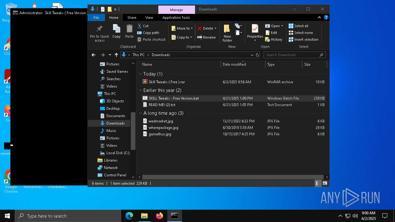The image size is (395, 222).
Task: Click Pin to Quick access icon
Action: click(99, 29)
